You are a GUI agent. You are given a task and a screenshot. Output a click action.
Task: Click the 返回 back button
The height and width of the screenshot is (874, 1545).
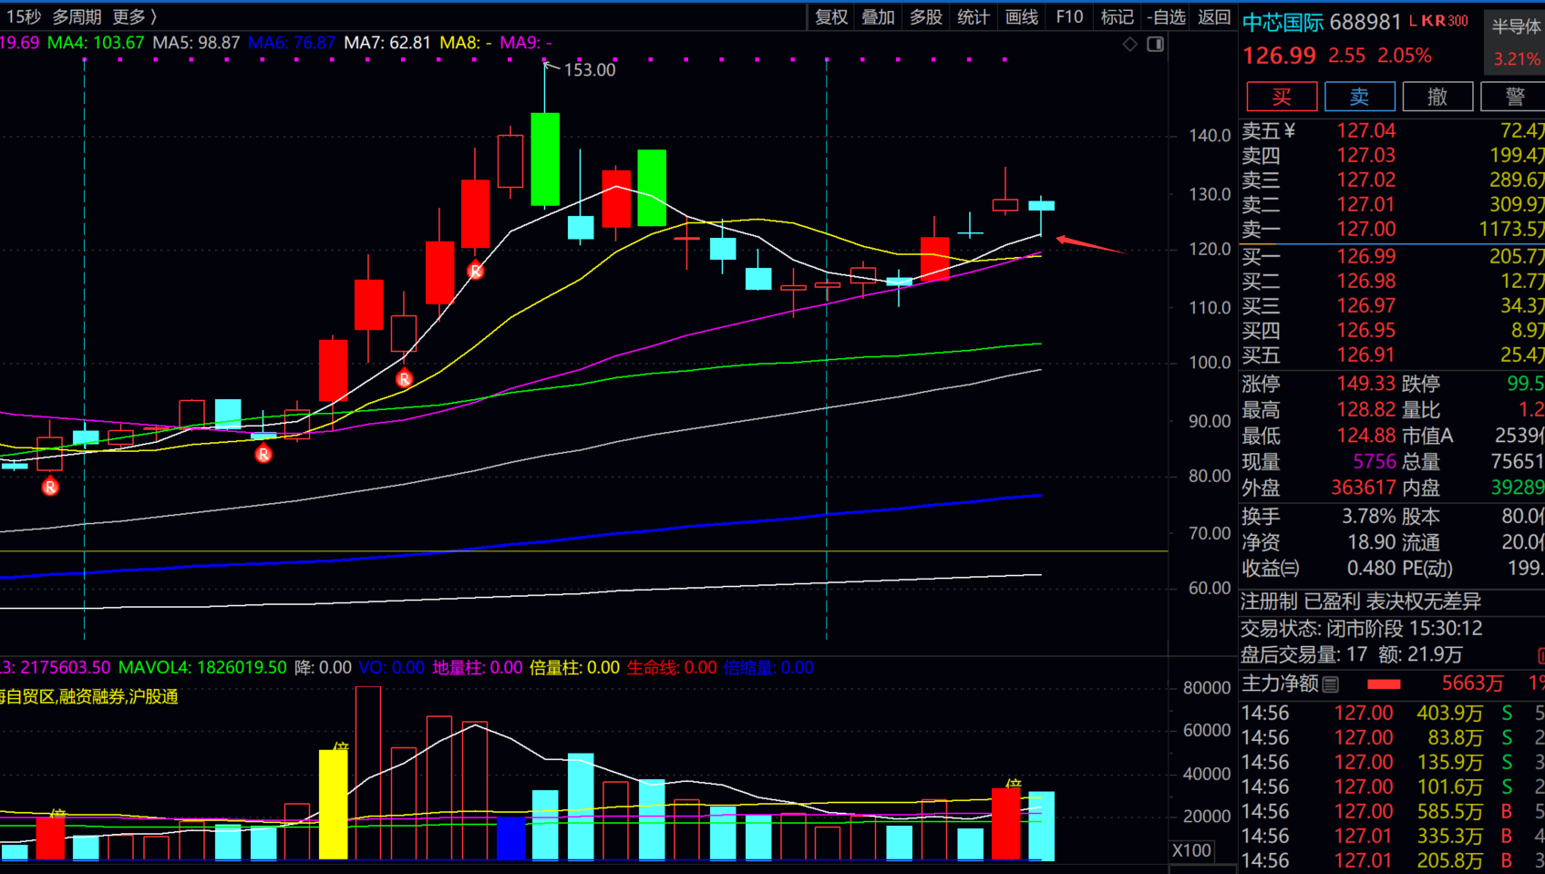click(x=1213, y=16)
